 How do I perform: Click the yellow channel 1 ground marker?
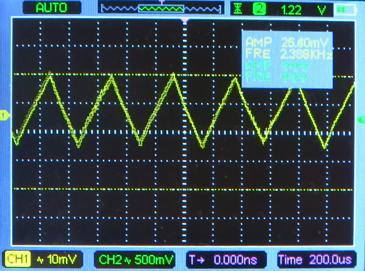pyautogui.click(x=5, y=115)
